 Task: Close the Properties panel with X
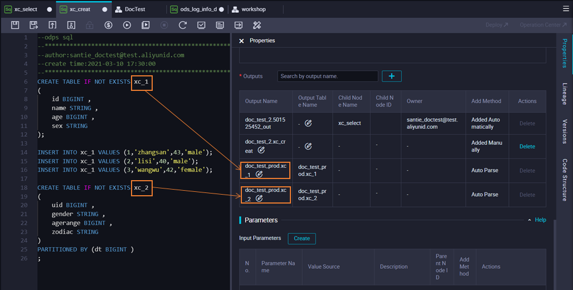pyautogui.click(x=241, y=41)
